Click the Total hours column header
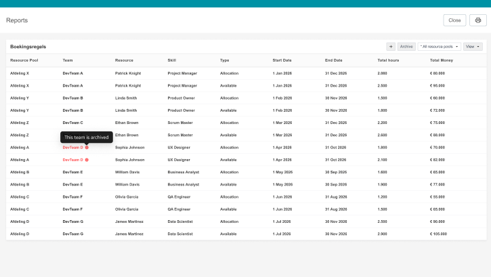Viewport: 491px width, 277px height. pyautogui.click(x=388, y=60)
